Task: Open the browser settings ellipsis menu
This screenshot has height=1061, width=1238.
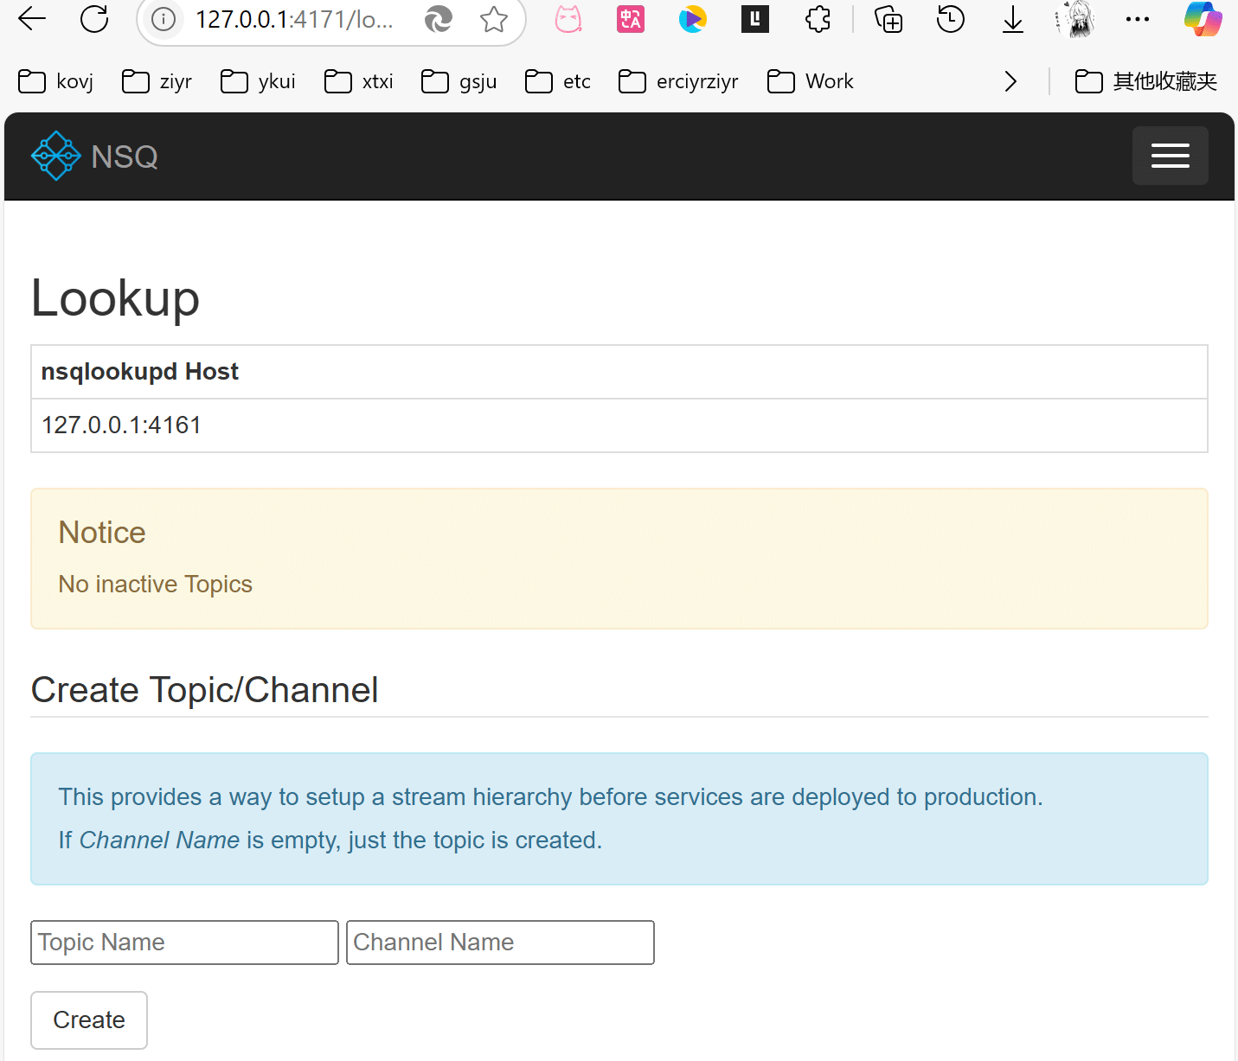Action: tap(1137, 19)
